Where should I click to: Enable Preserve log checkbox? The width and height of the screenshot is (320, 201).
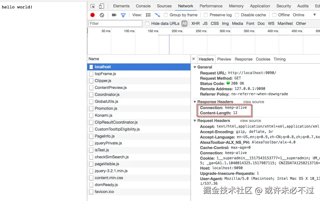click(206, 15)
